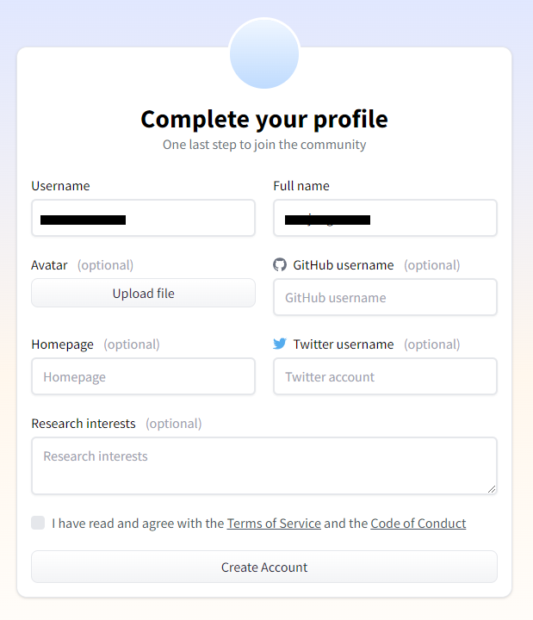Focus the Full name input field
This screenshot has width=533, height=620.
(x=385, y=218)
